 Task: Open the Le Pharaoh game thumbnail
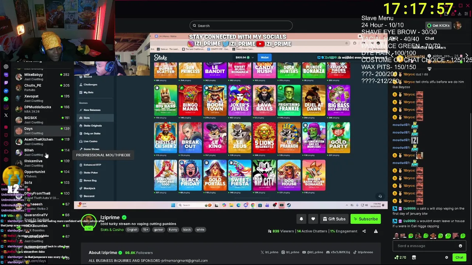(x=289, y=138)
